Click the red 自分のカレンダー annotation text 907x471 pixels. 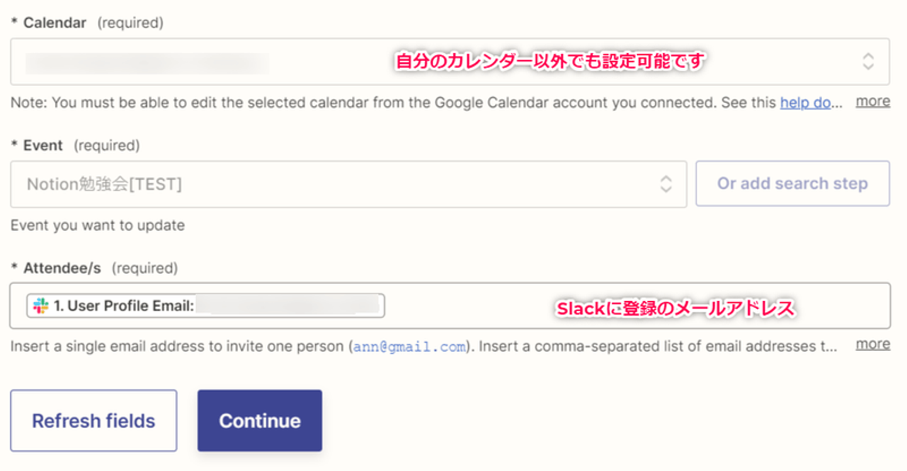pyautogui.click(x=549, y=62)
